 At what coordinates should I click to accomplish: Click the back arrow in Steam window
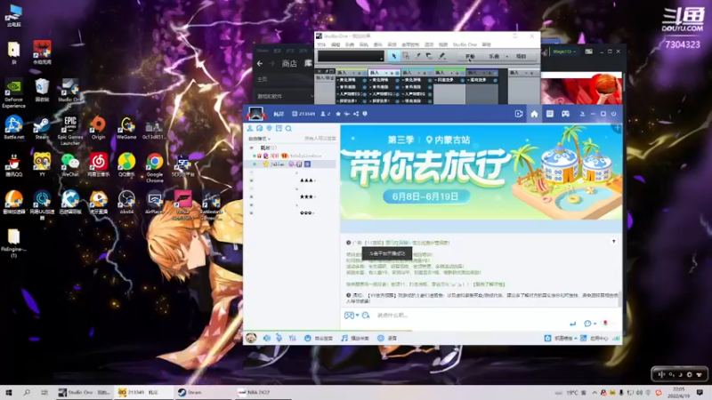pos(260,63)
